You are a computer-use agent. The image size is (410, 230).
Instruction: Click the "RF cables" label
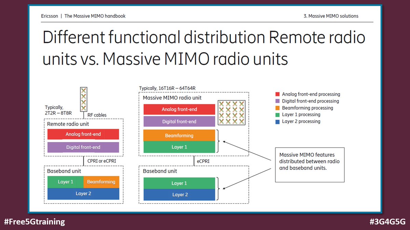point(97,115)
